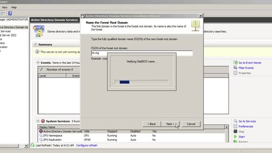Select DFS Replication service row

click(131, 140)
